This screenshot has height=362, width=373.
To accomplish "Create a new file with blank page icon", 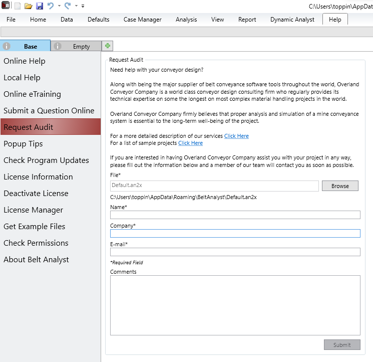I will (18, 6).
